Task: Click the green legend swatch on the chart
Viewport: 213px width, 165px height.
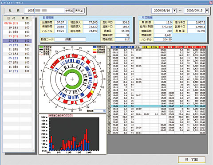Action: pos(41,47)
